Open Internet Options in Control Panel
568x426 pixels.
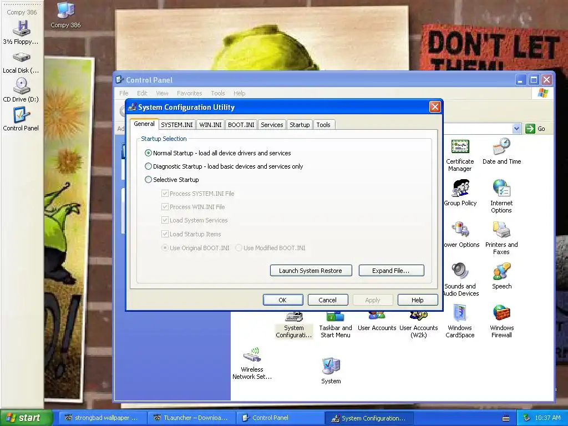pos(501,197)
